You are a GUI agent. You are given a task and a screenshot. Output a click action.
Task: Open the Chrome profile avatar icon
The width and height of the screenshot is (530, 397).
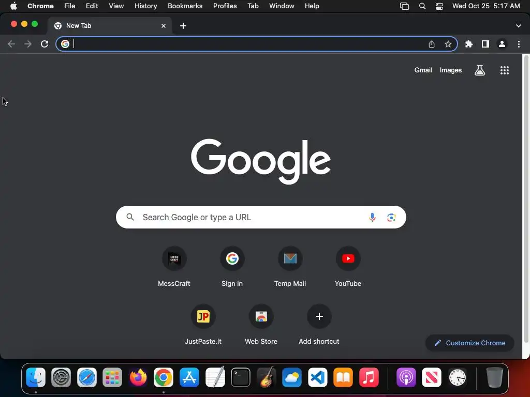[x=502, y=44]
